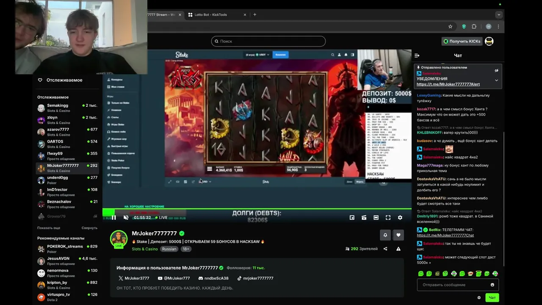Open virtuspro_tv Dota 2 channel
Image resolution: width=542 pixels, height=305 pixels.
[67, 297]
